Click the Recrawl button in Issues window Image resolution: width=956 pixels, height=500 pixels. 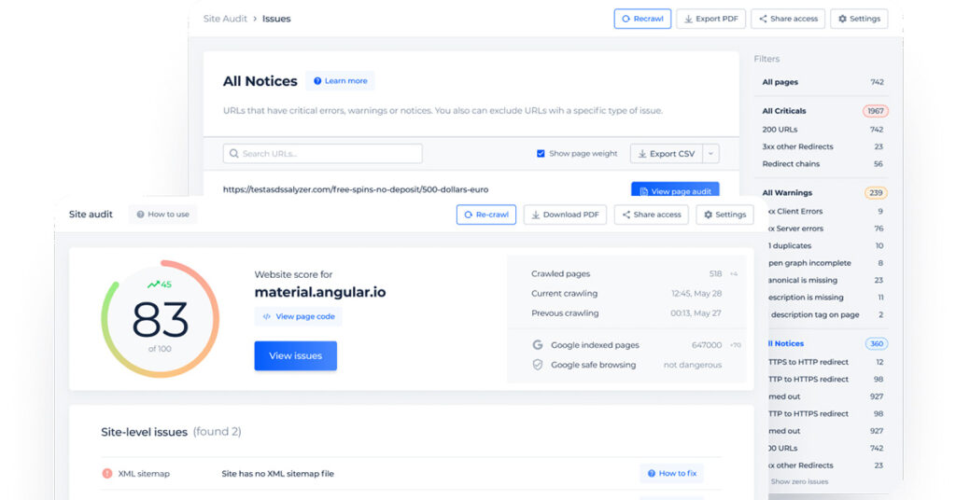pyautogui.click(x=642, y=19)
